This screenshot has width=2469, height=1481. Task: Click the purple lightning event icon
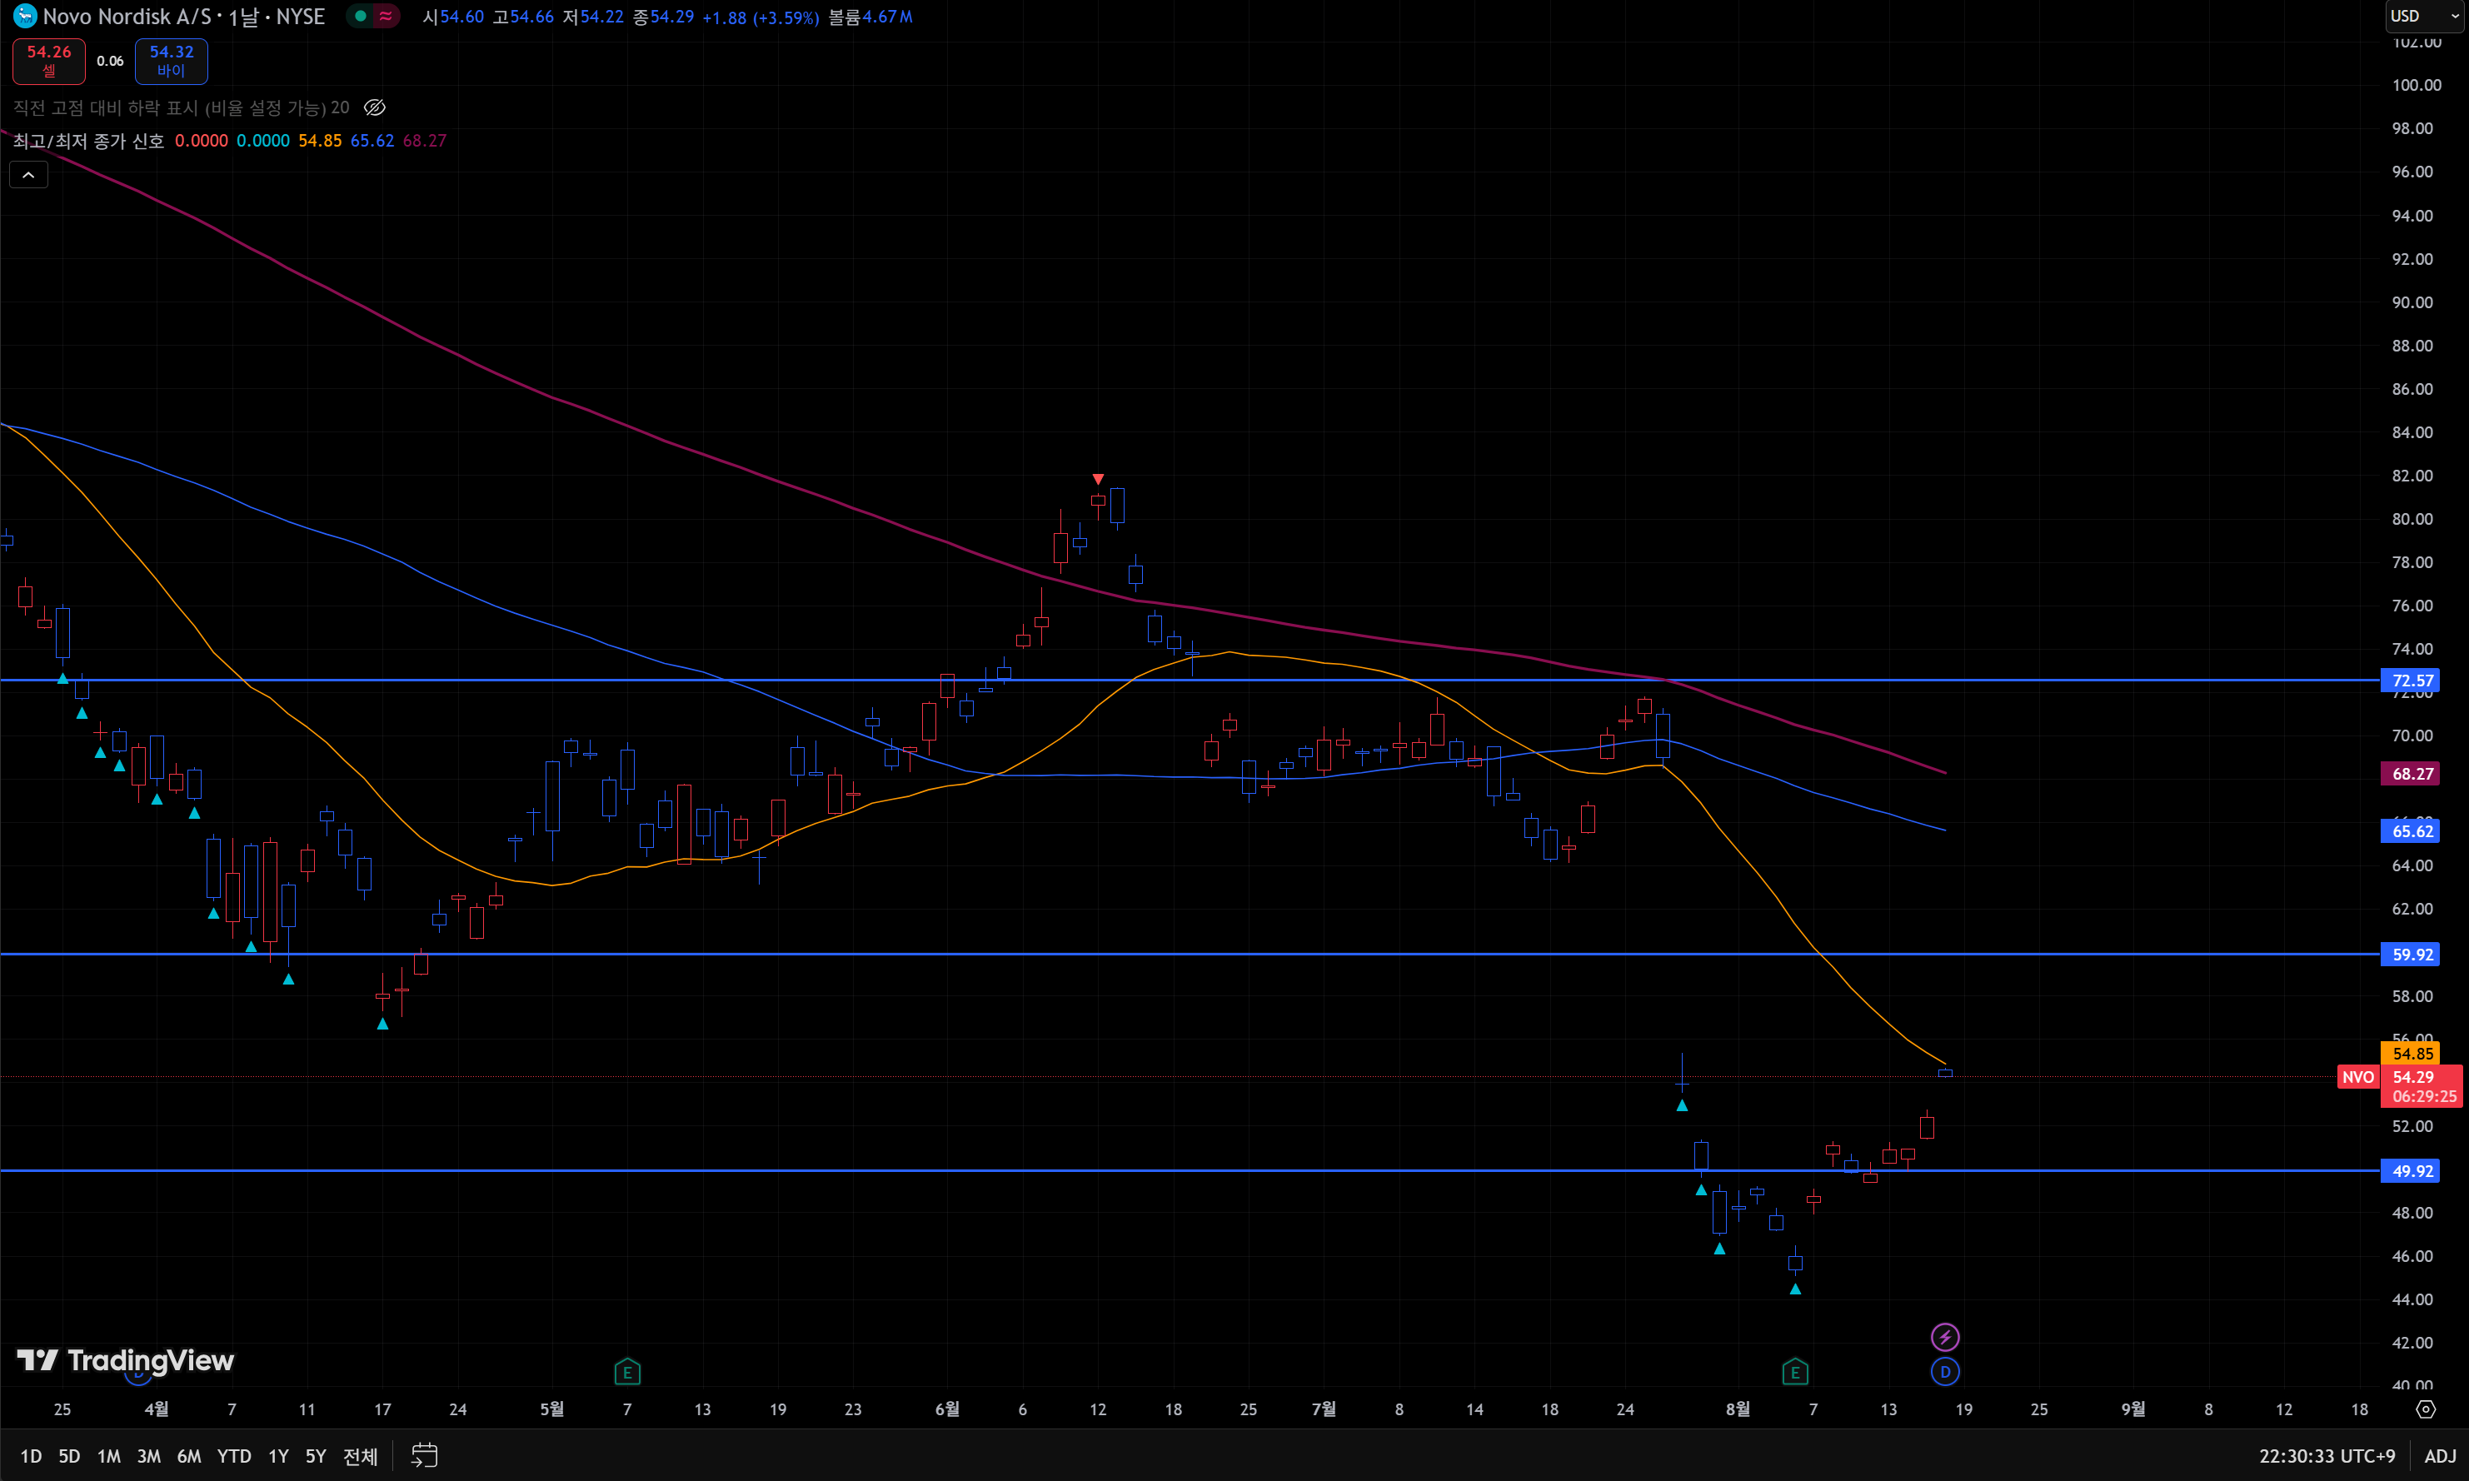coord(1944,1336)
